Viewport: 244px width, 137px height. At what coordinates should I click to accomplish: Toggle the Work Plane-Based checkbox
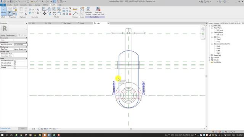pyautogui.click(x=15, y=61)
